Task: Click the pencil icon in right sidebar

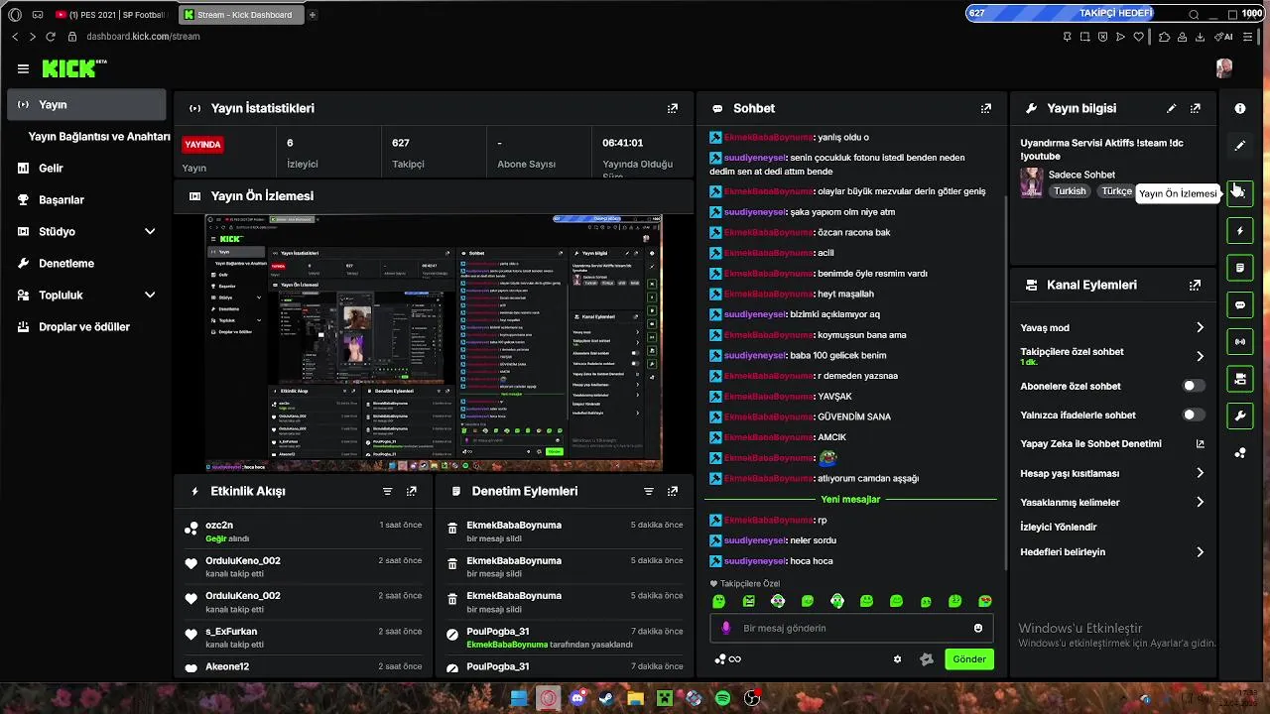Action: (1240, 146)
